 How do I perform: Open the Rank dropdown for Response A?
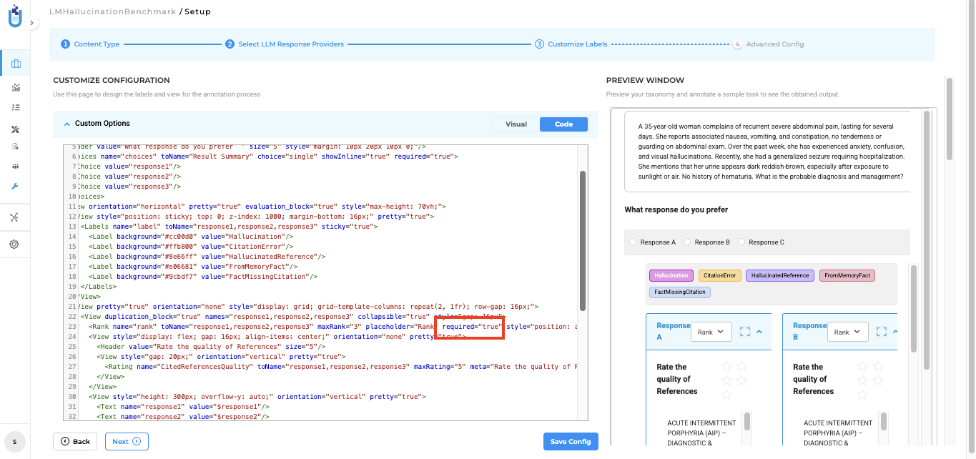tap(711, 332)
